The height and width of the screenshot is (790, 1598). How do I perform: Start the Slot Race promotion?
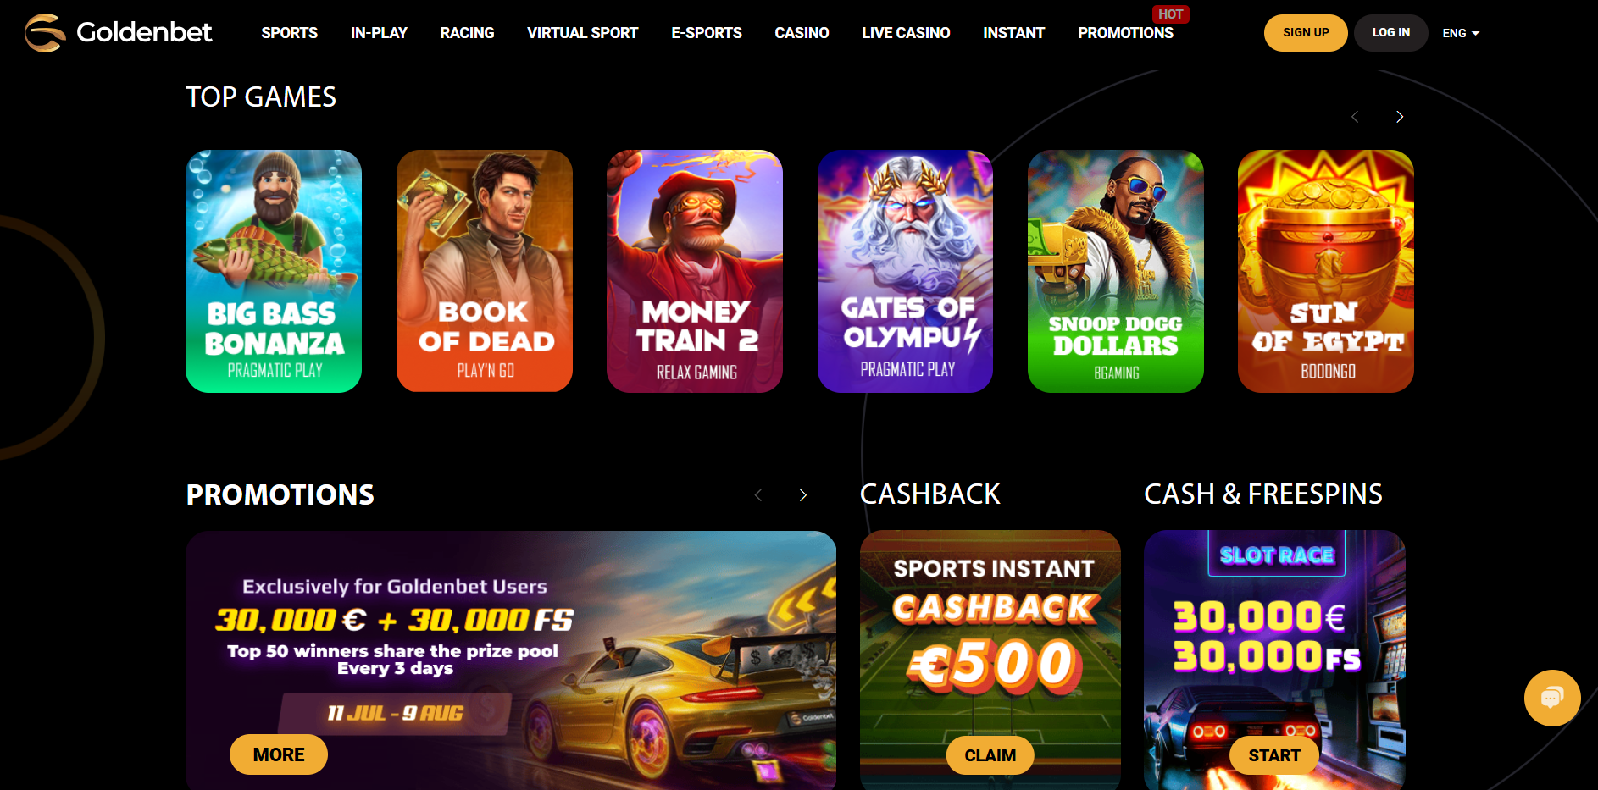pos(1274,755)
